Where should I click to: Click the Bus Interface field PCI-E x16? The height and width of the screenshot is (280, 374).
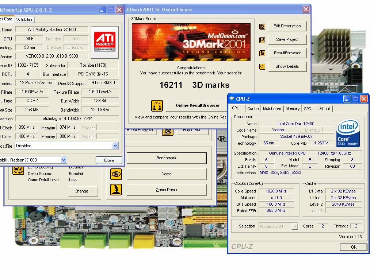point(93,74)
